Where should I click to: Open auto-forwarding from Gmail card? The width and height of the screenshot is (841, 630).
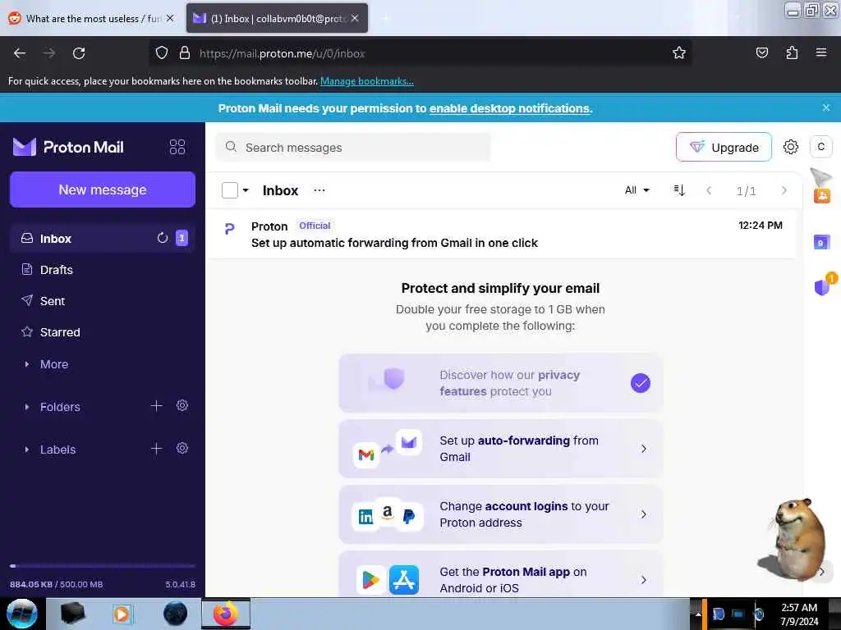501,449
